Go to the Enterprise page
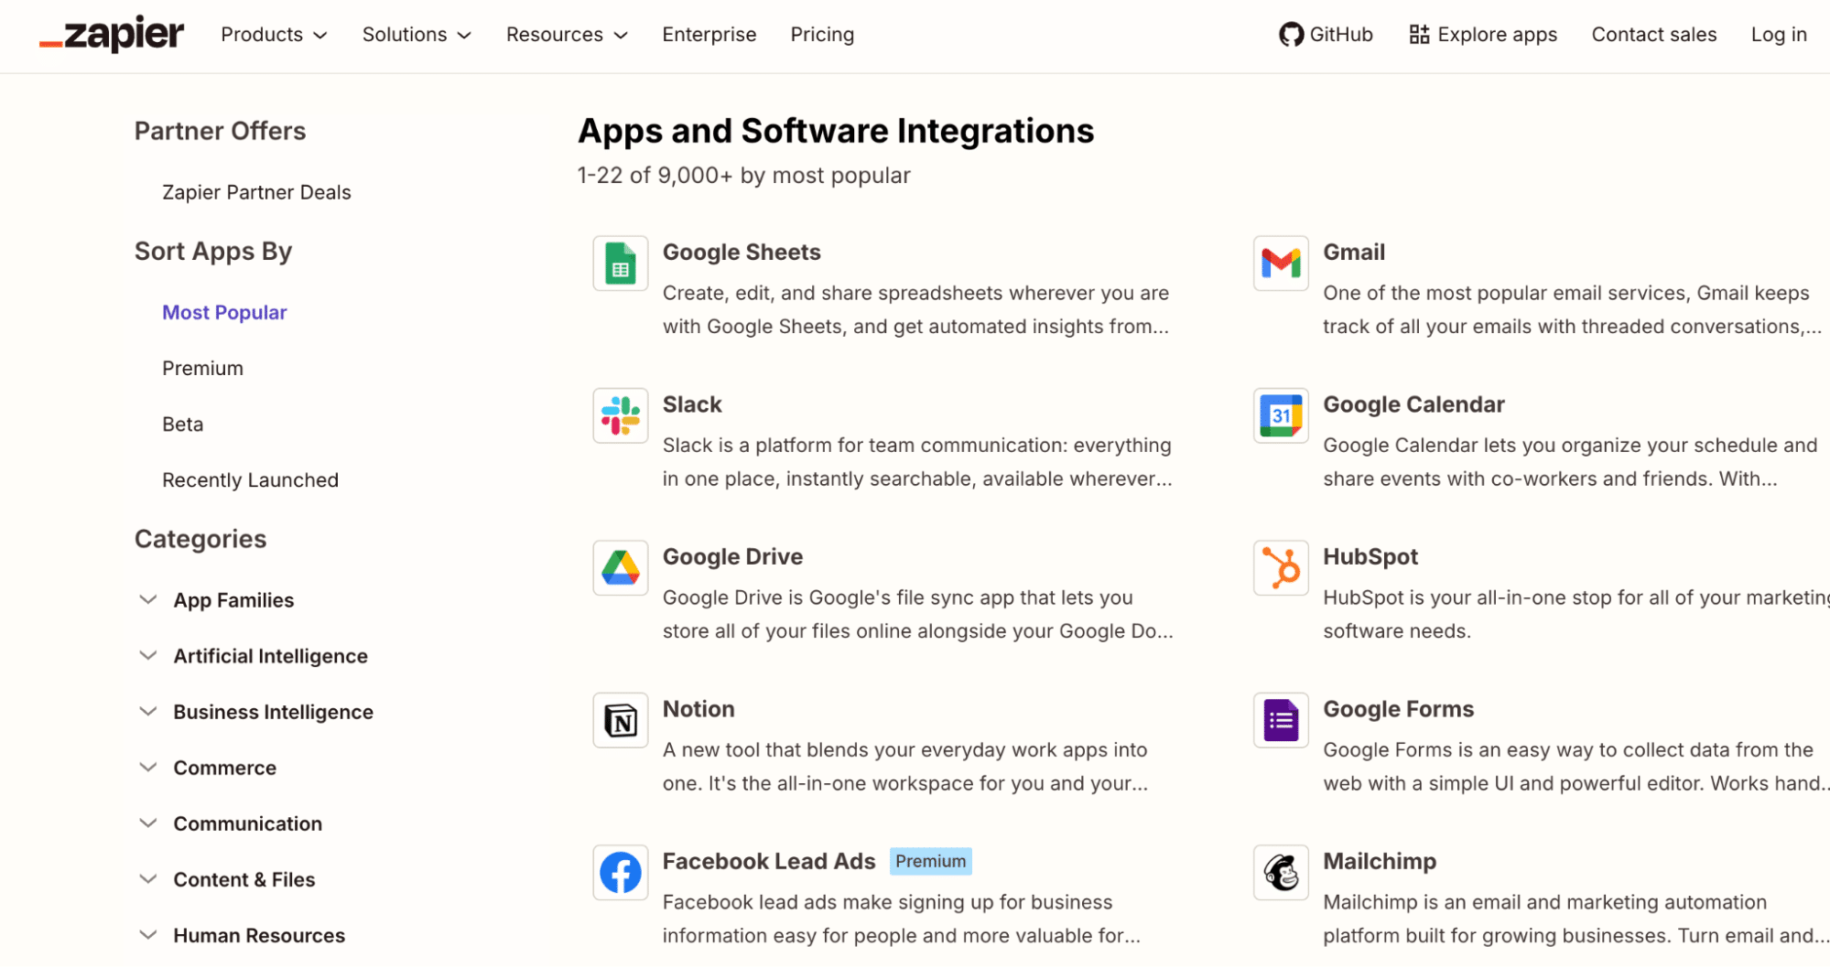1830x968 pixels. click(x=709, y=35)
